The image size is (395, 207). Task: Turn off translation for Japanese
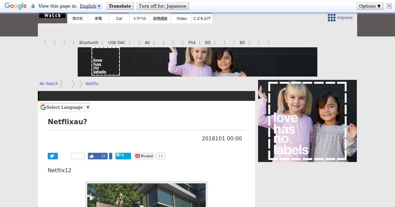point(163,6)
